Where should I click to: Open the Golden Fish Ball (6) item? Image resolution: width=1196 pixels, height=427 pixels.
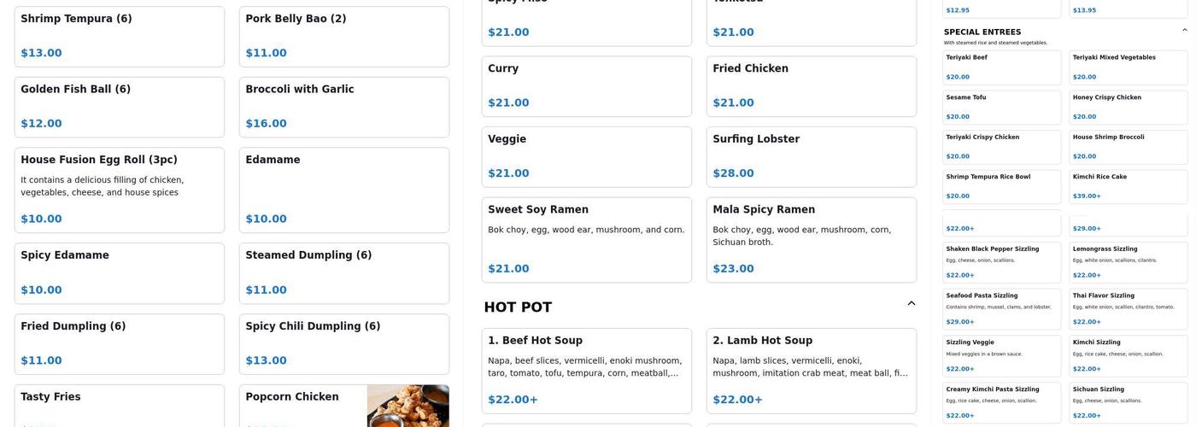tap(119, 107)
